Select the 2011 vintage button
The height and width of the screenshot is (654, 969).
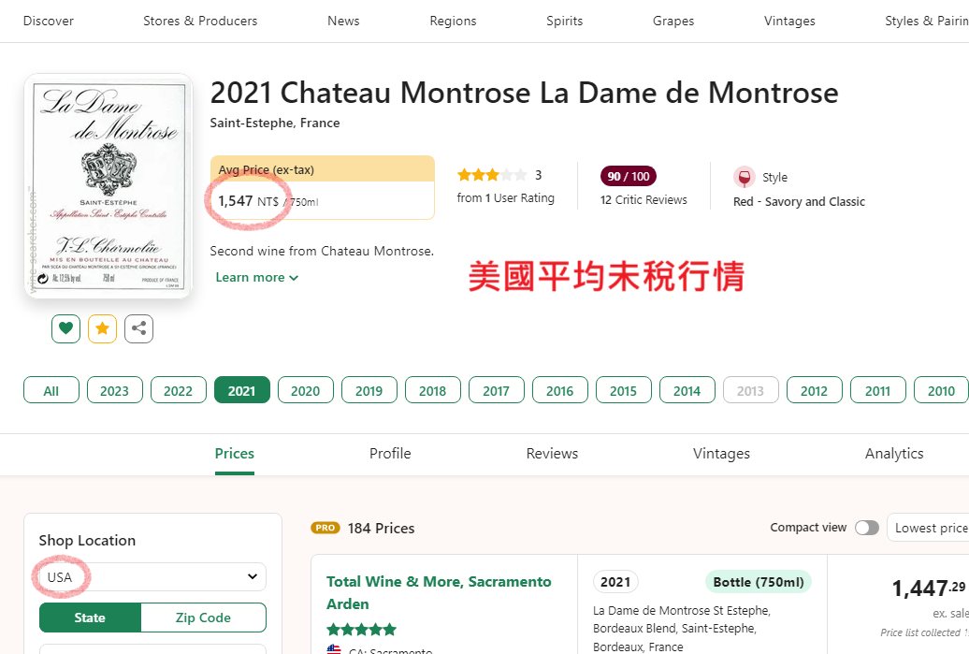click(878, 390)
